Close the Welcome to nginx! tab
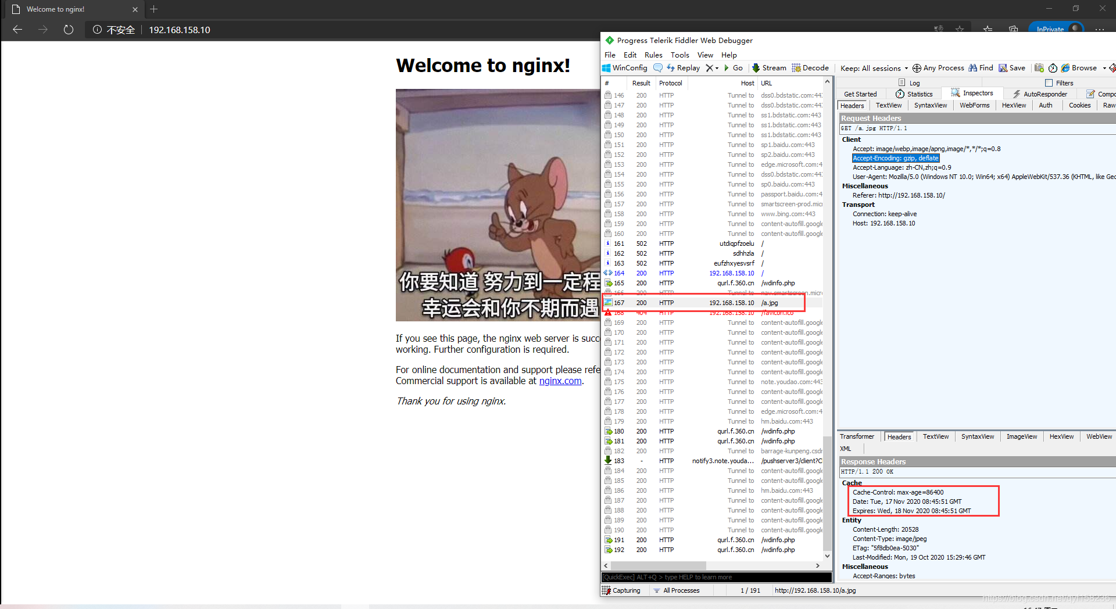The image size is (1116, 609). (135, 9)
